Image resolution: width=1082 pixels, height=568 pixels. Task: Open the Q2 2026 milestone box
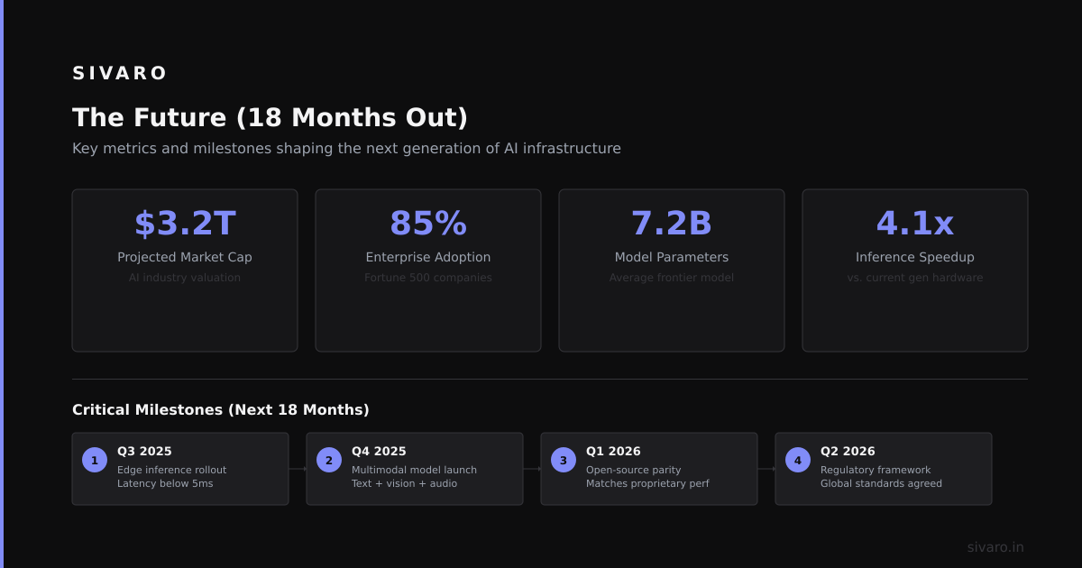pyautogui.click(x=884, y=469)
